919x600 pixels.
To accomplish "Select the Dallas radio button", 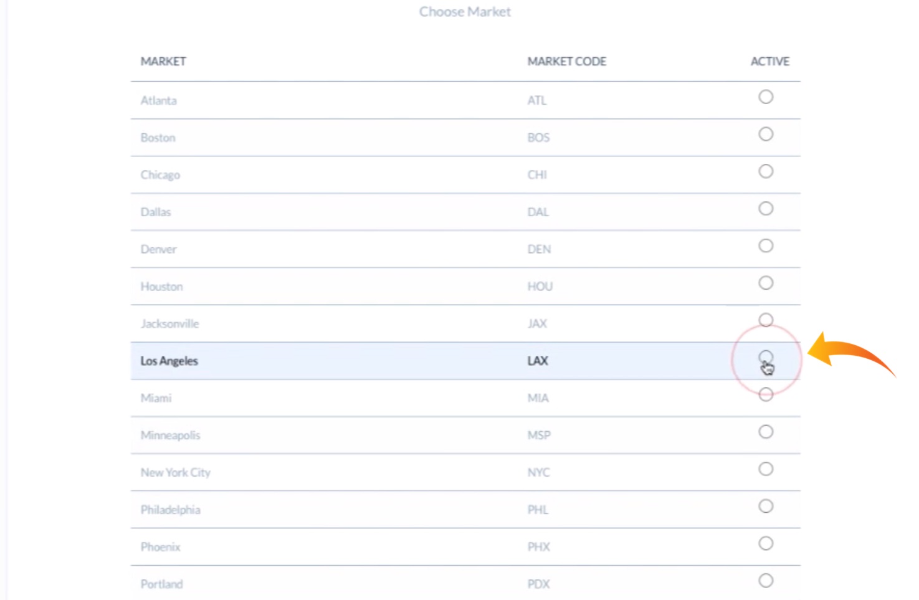I will 766,209.
